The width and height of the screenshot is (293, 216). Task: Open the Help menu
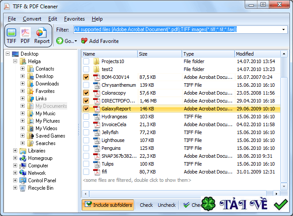(97, 19)
